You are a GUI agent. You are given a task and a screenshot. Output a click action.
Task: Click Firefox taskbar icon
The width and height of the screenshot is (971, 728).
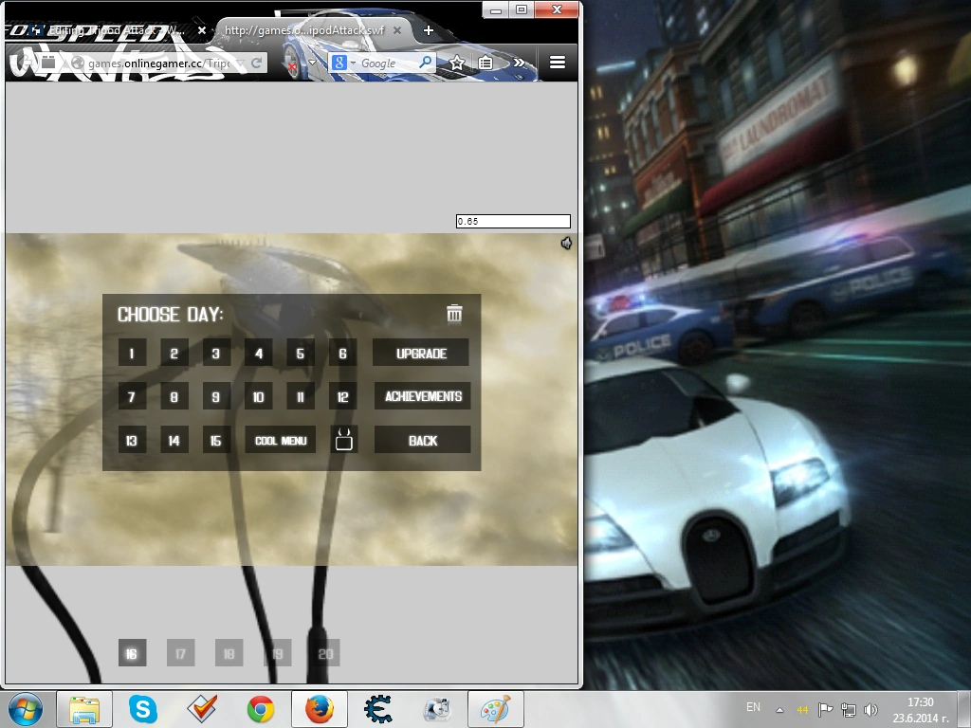click(320, 709)
